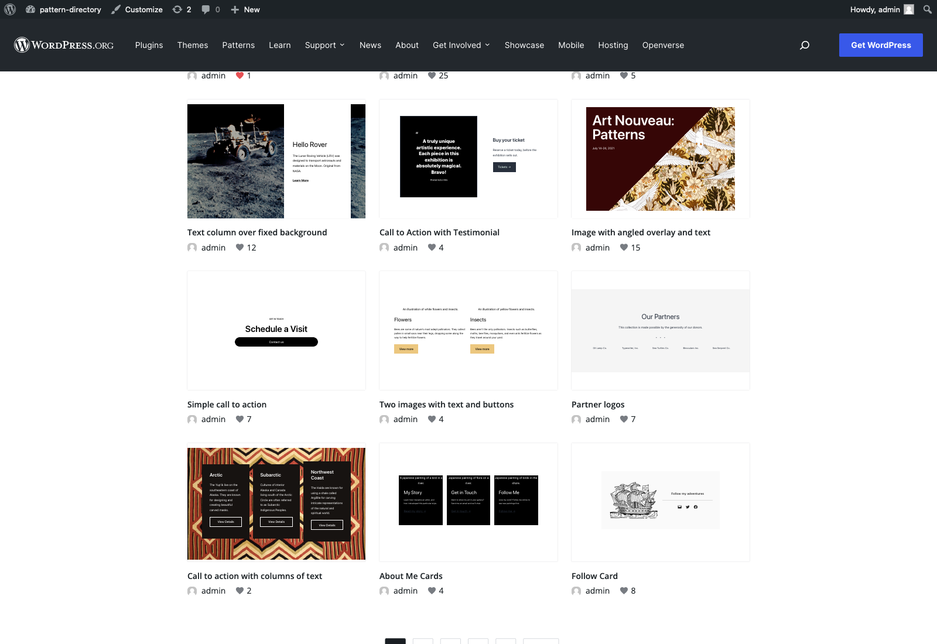Screen dimensions: 937x644
Task: Open the Plugins menu item
Action: [x=149, y=45]
